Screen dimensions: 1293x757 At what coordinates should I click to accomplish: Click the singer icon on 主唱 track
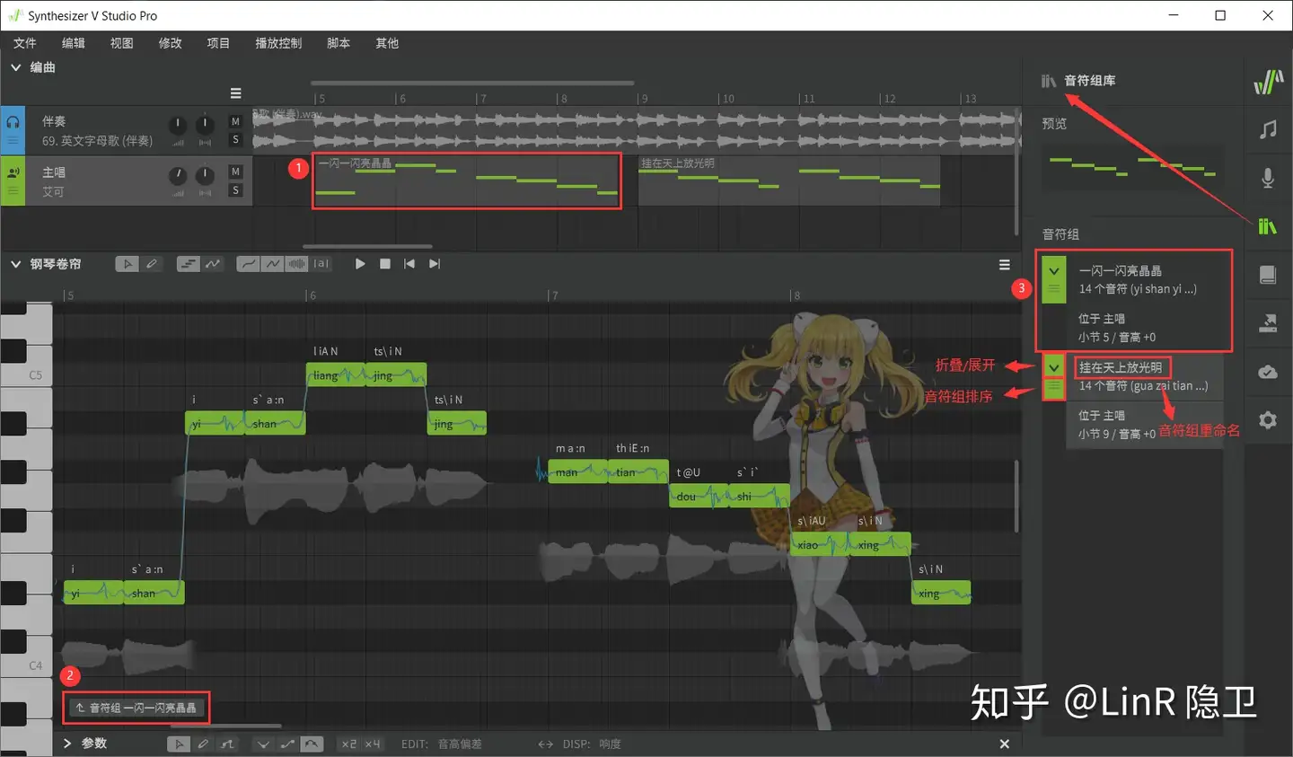point(13,172)
